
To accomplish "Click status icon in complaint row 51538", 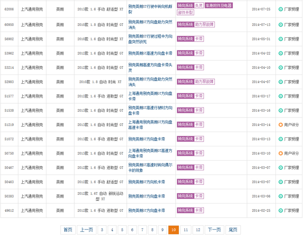I will coord(281,110).
